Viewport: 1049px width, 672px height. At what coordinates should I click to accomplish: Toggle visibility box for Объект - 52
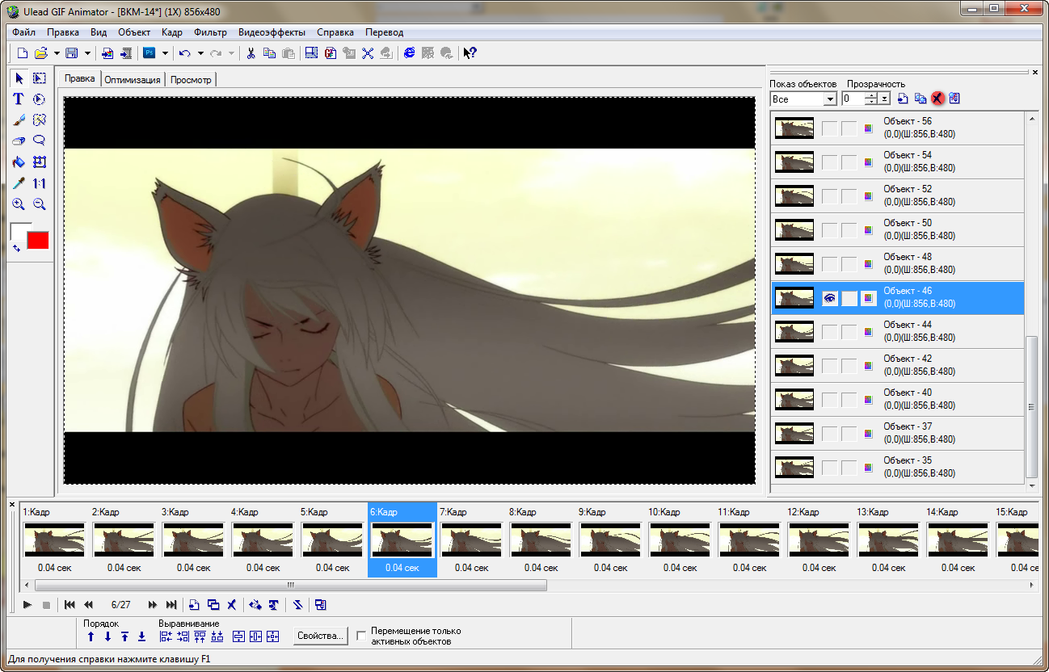click(829, 196)
